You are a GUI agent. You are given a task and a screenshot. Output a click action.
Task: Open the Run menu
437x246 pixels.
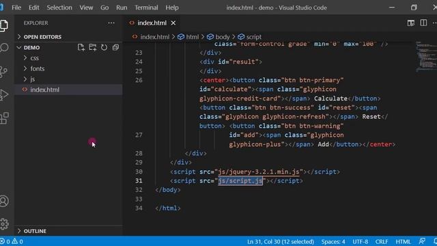pyautogui.click(x=122, y=8)
